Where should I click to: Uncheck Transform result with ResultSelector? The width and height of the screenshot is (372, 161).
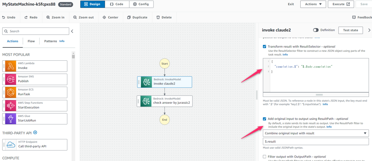click(264, 46)
